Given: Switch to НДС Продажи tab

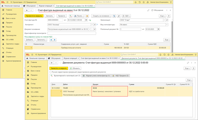Looking at the screenshot, I should point(120,76).
